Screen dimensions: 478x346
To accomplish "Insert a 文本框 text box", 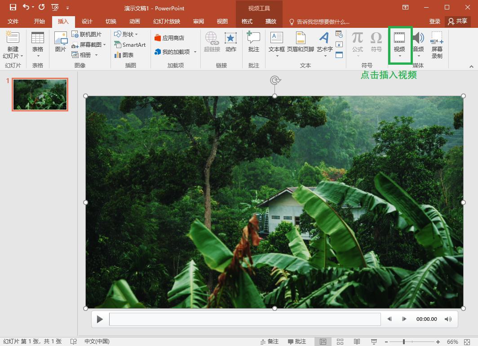I will point(276,38).
